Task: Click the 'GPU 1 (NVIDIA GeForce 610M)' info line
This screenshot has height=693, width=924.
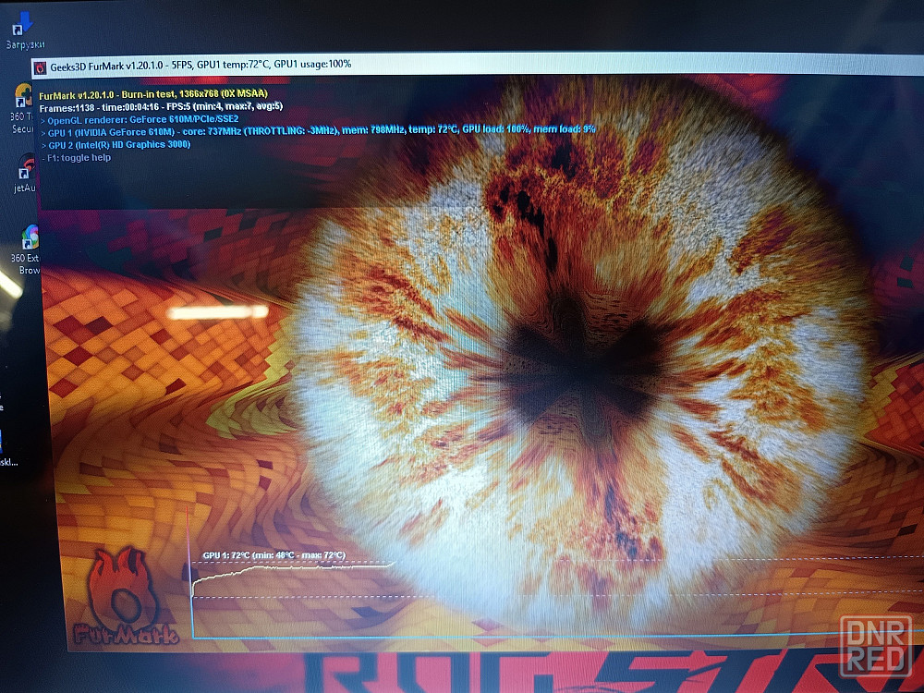Action: click(x=318, y=131)
